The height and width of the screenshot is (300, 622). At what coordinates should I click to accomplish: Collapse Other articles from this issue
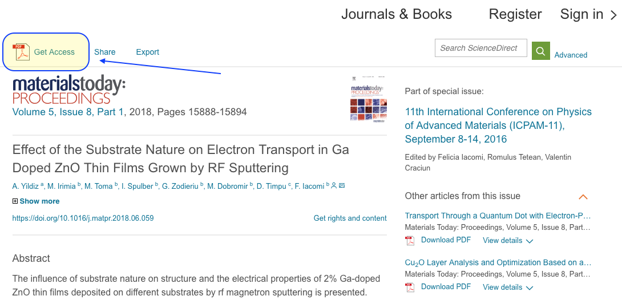pos(583,197)
